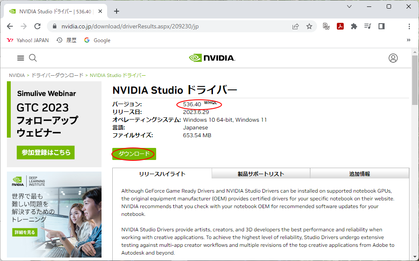Open the Adobe Acrobat extension
Screen dimensions: 419x261
pyautogui.click(x=340, y=26)
